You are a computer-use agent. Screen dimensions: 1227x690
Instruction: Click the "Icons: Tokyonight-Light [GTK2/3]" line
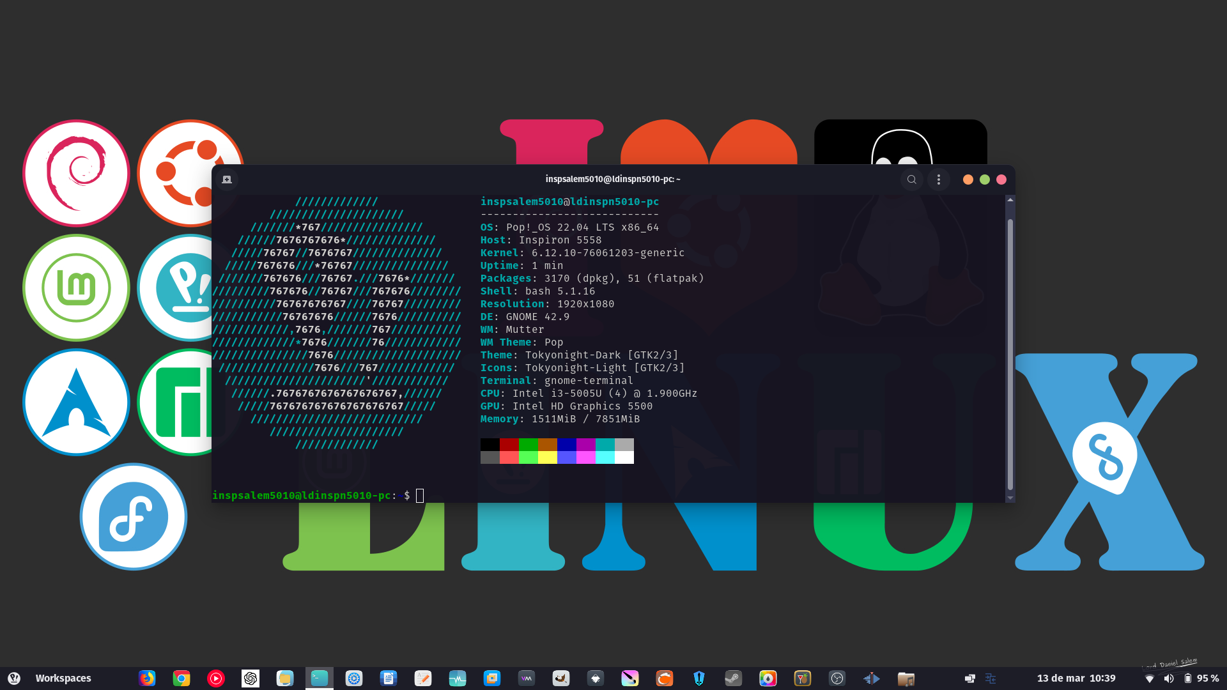[582, 368]
